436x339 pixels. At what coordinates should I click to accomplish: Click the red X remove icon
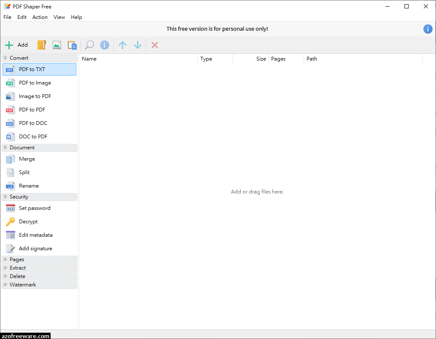tap(155, 45)
